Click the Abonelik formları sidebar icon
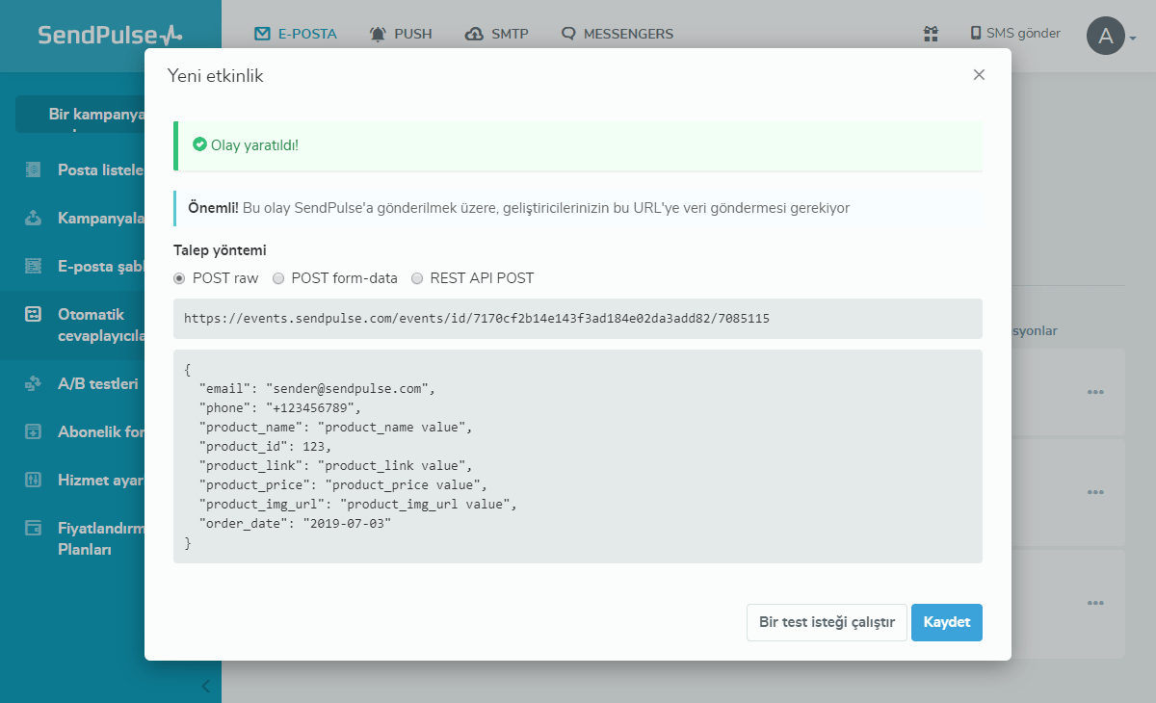The width and height of the screenshot is (1156, 703). click(34, 431)
